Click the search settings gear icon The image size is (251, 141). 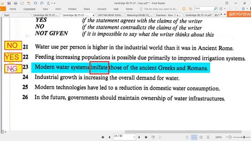(x=221, y=9)
